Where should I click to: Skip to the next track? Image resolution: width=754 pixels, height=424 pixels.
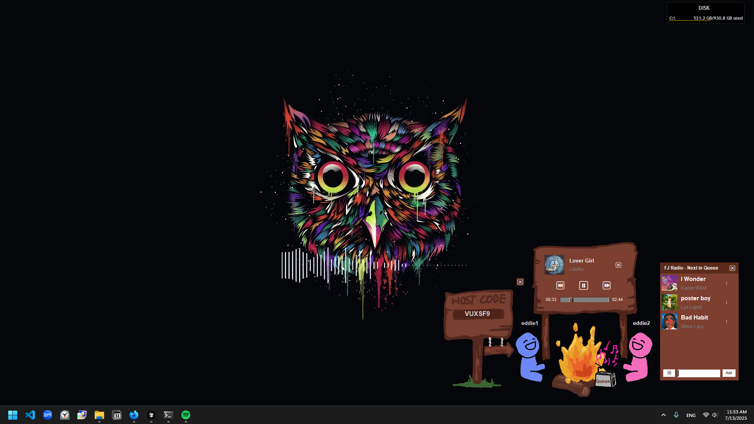607,286
